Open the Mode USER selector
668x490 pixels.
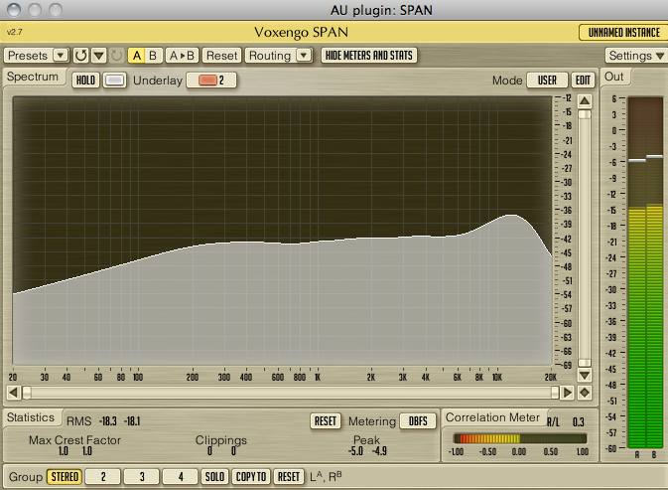tap(547, 81)
